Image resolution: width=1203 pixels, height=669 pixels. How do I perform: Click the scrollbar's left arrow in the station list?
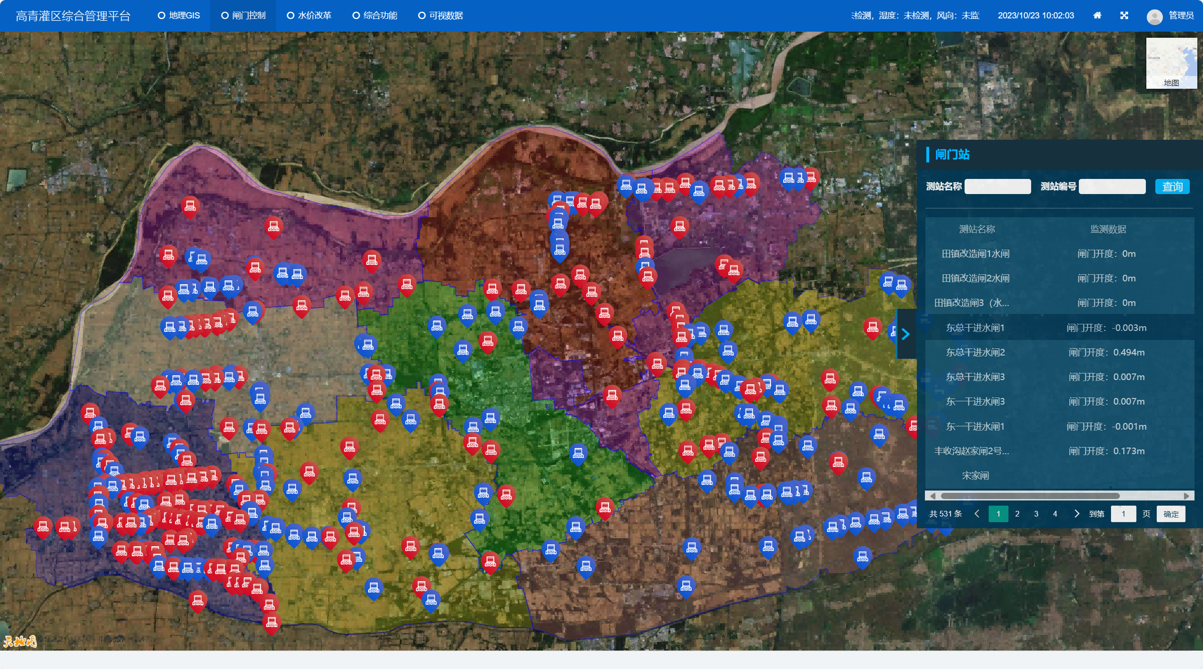(932, 496)
